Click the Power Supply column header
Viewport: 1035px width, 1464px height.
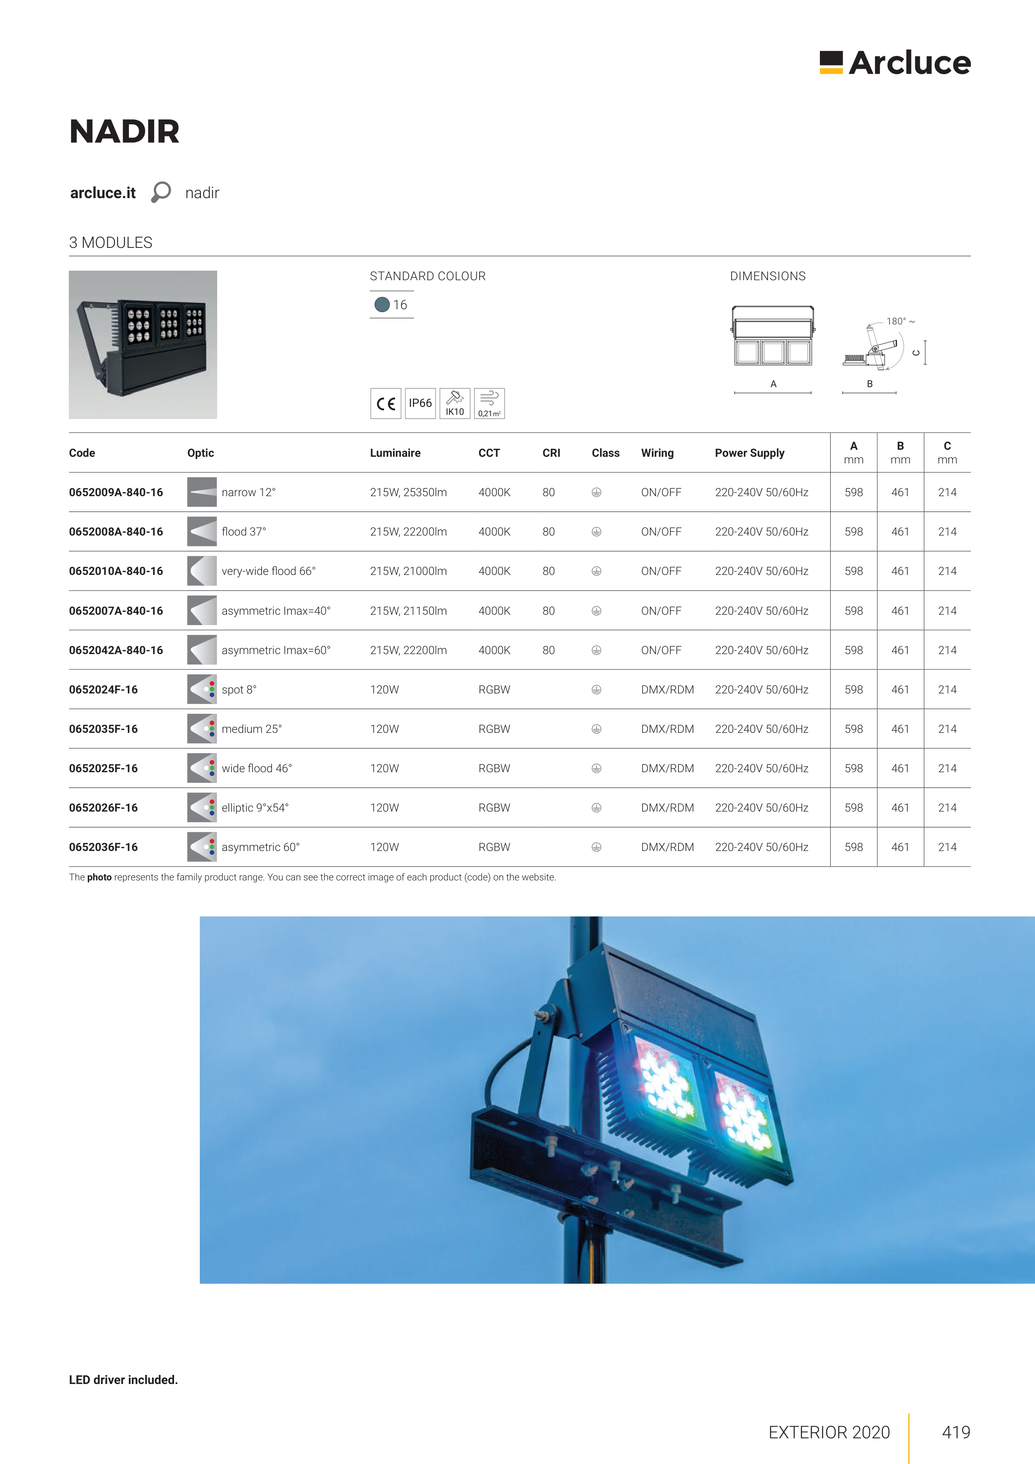[749, 453]
